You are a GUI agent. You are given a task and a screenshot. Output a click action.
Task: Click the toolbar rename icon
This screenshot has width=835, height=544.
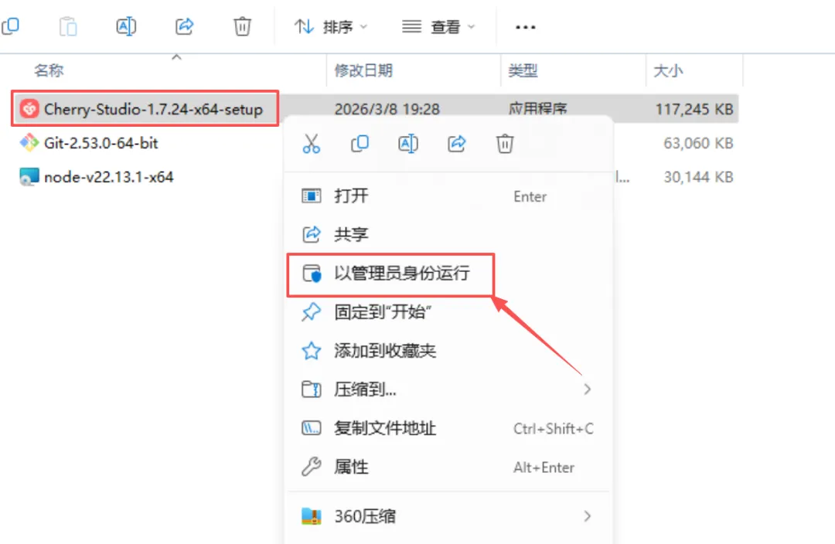[126, 26]
